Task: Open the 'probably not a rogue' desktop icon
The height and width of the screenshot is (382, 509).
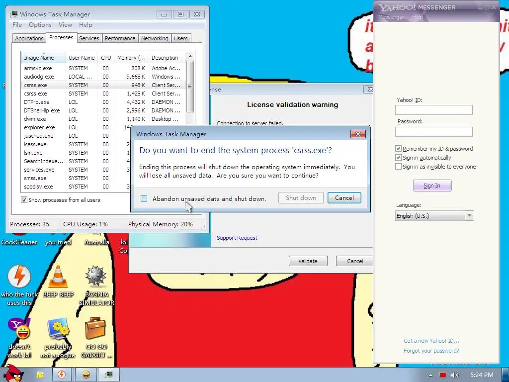Action: [x=58, y=329]
